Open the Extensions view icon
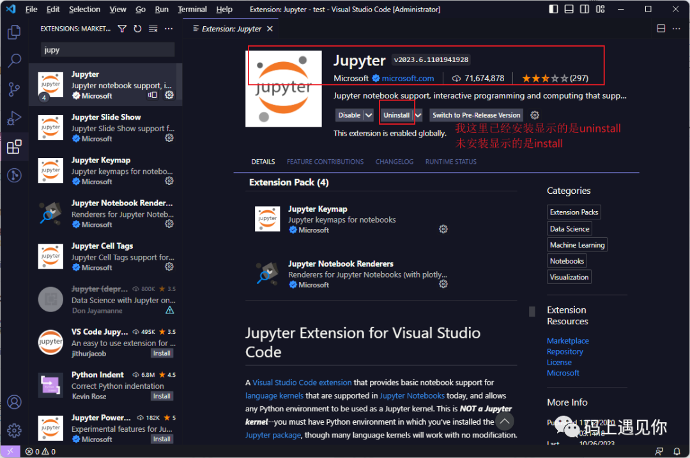 (14, 146)
